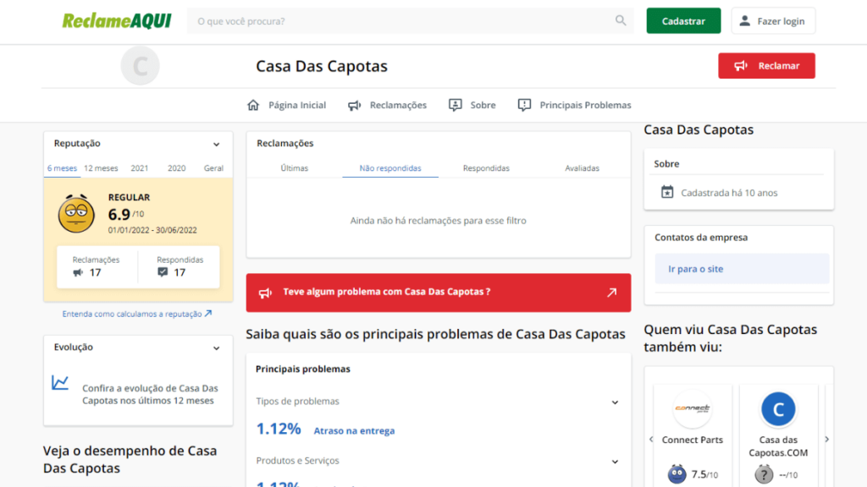Expand the Tipos de problemas dropdown
The image size is (867, 487).
615,402
